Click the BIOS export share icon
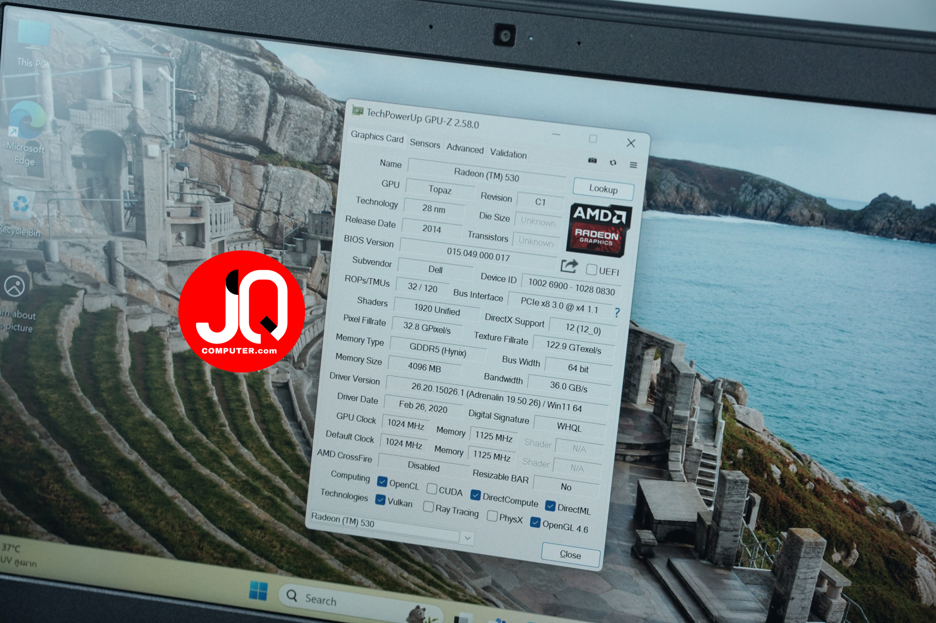 [x=569, y=266]
